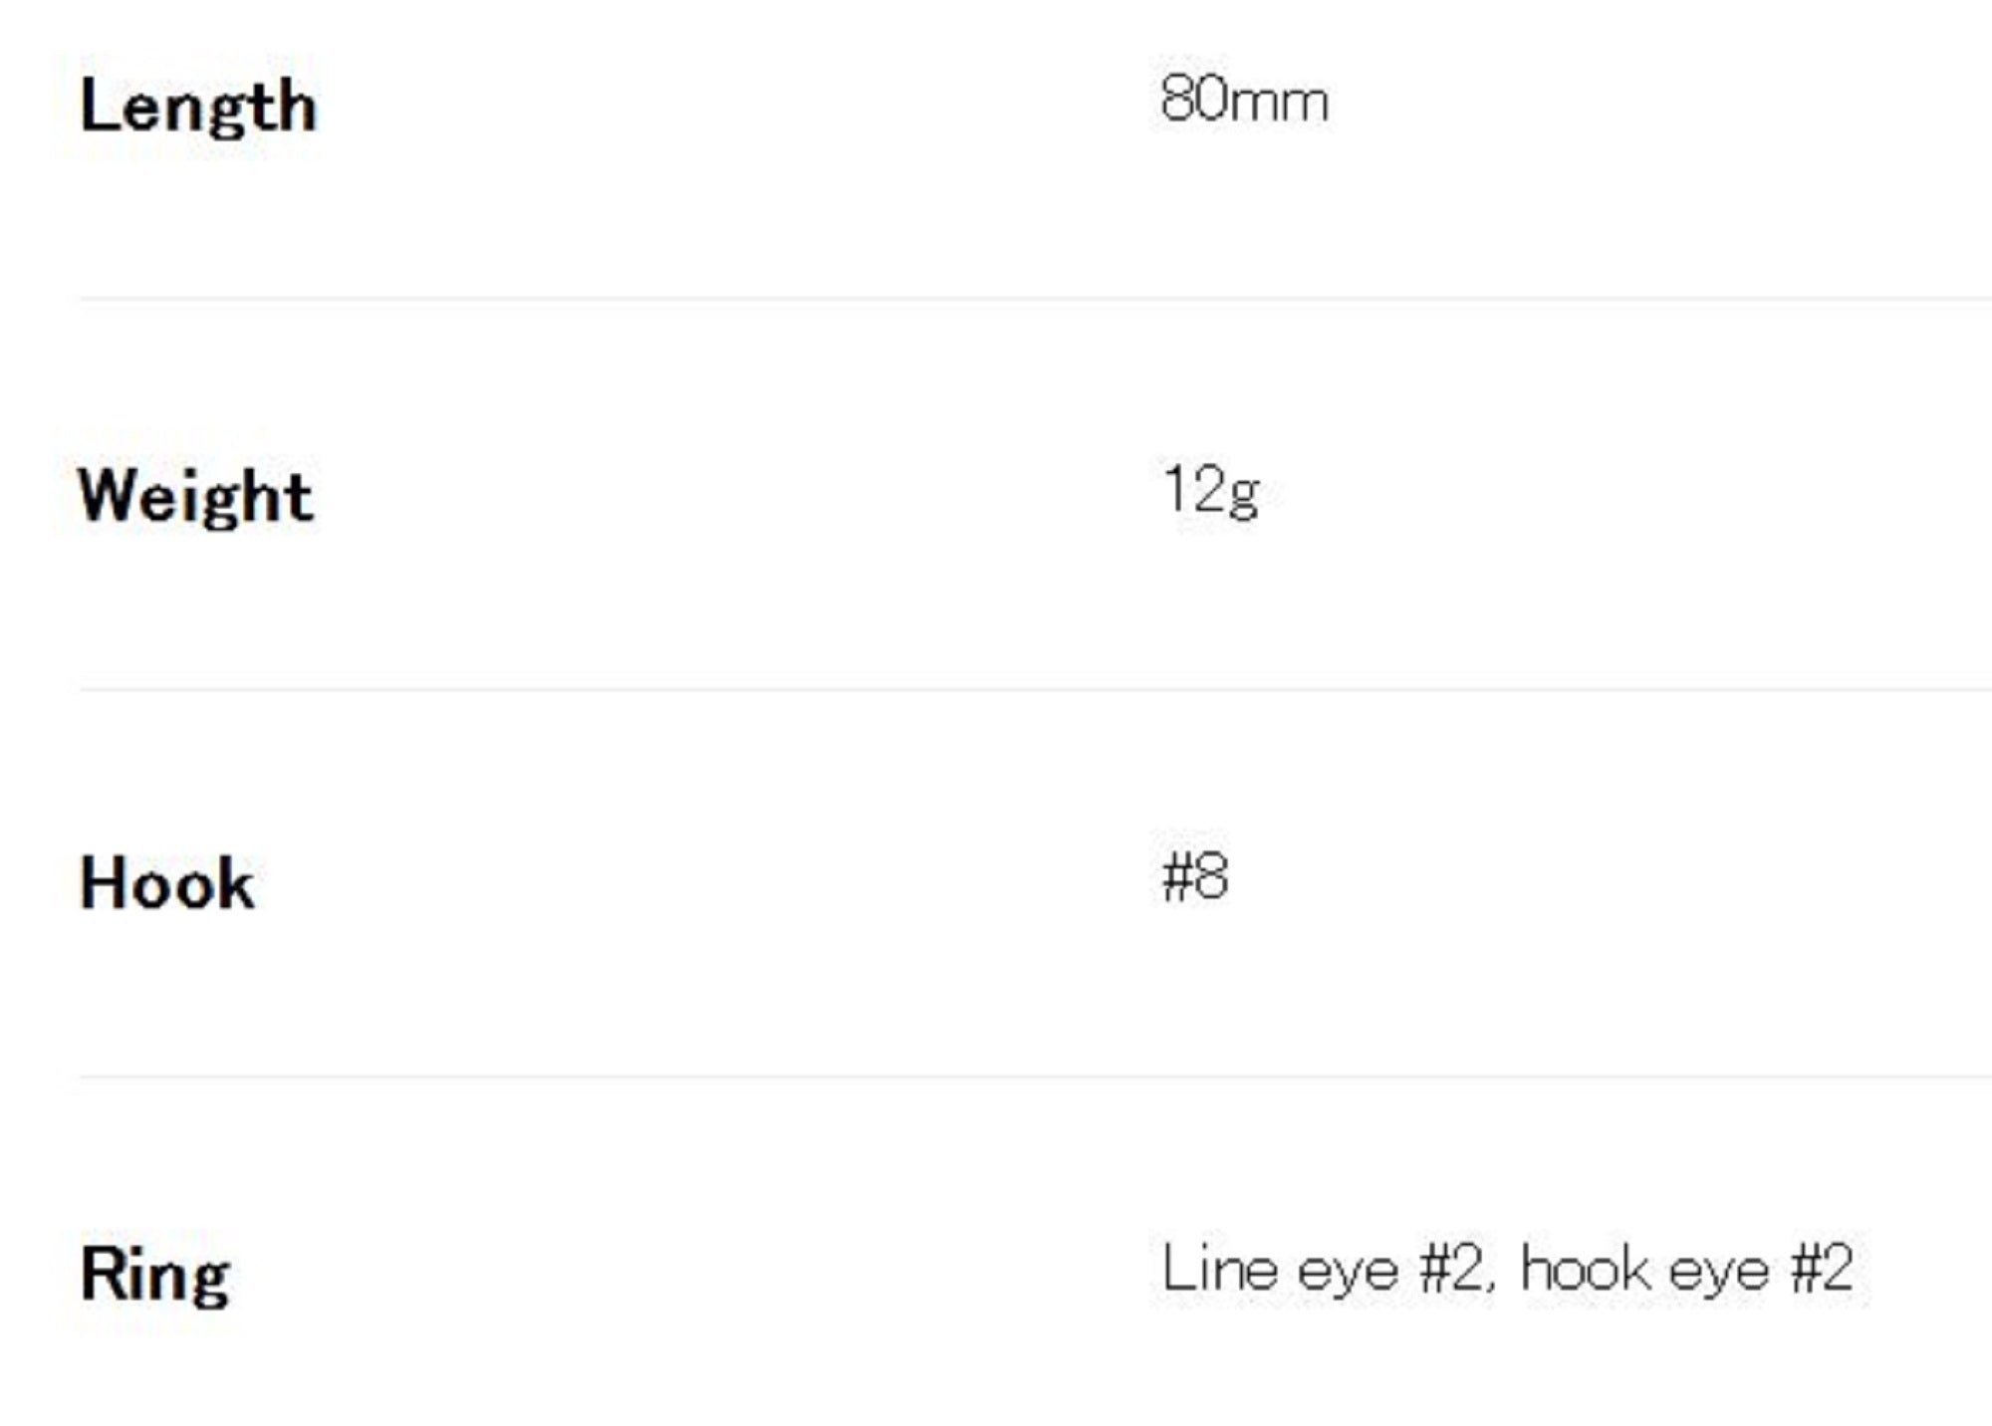Viewport: 1992px width, 1426px height.
Task: Click the word "eye" after hook
Action: 1718,1273
